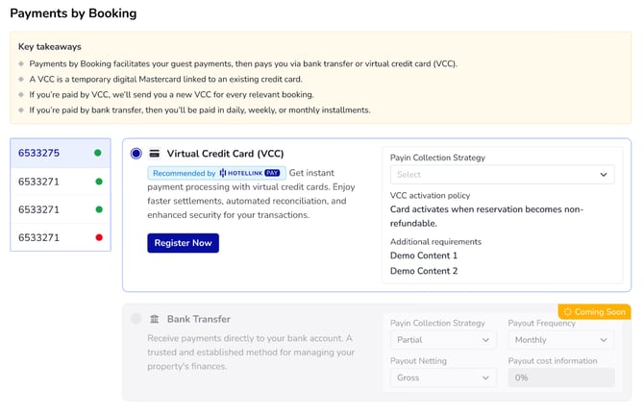Click the 'Virtual Credit Card (VCC)' option title
This screenshot has height=414, width=644.
[225, 154]
